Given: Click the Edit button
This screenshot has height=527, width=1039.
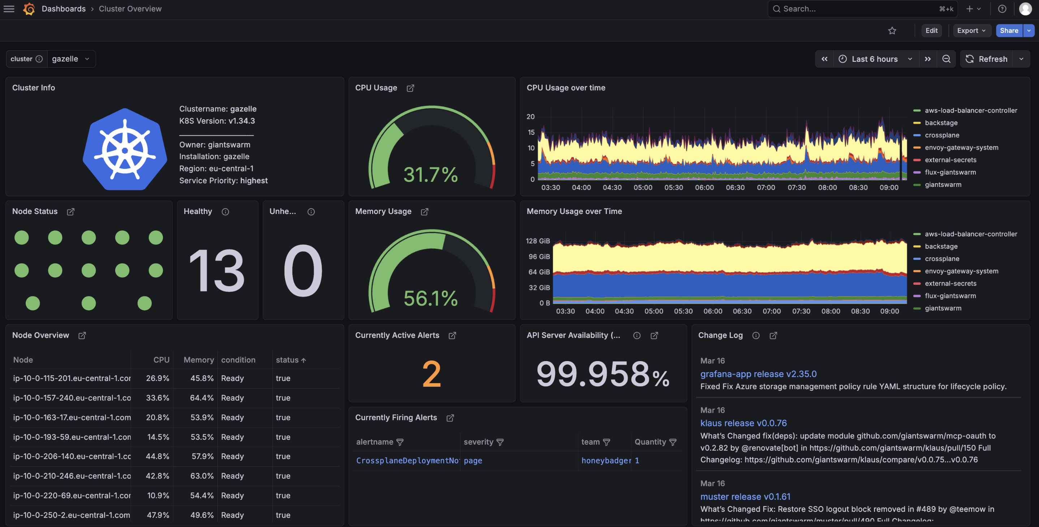Looking at the screenshot, I should (x=931, y=30).
